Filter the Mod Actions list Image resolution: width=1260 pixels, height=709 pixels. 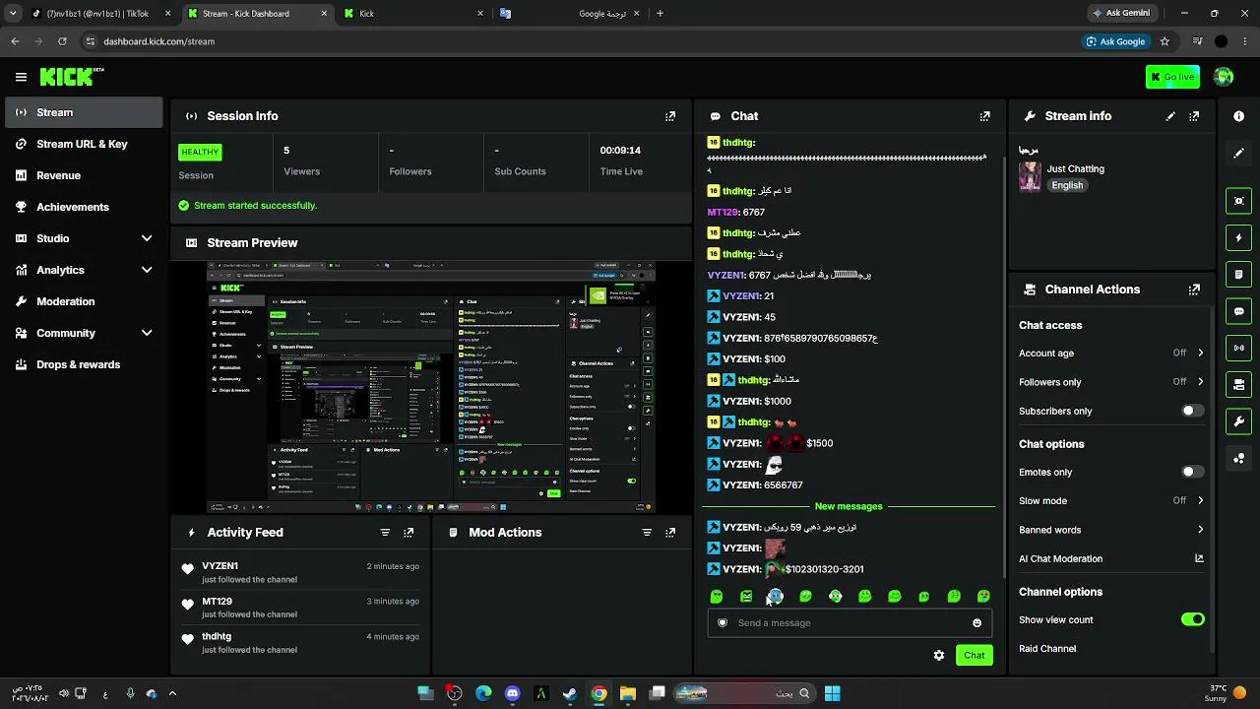pyautogui.click(x=647, y=533)
